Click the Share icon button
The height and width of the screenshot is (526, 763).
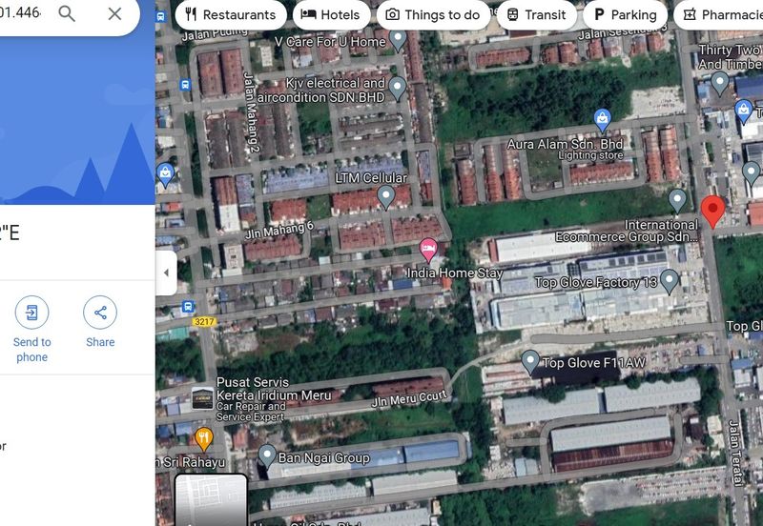click(100, 313)
